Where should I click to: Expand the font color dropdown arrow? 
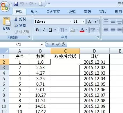pyautogui.click(x=87, y=30)
